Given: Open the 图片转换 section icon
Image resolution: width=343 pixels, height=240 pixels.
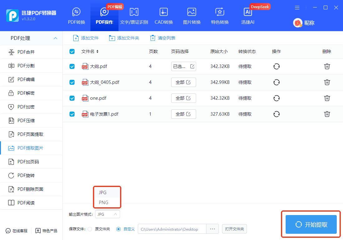Looking at the screenshot, I should point(191,12).
